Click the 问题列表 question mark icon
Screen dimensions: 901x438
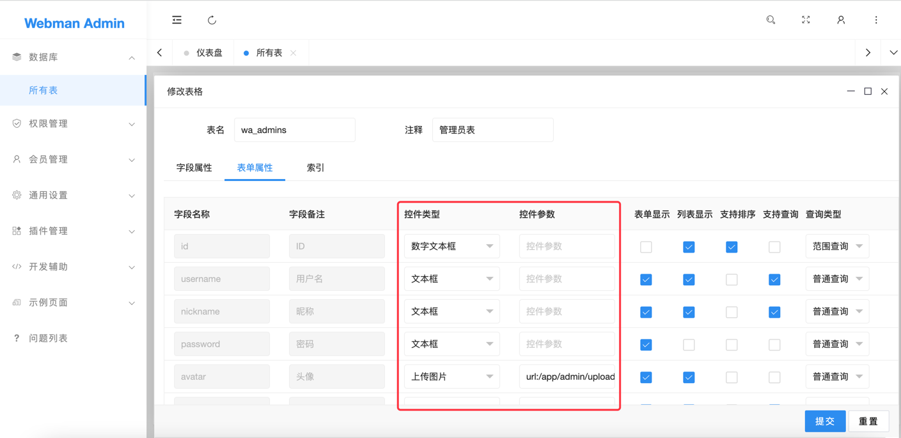pos(17,338)
